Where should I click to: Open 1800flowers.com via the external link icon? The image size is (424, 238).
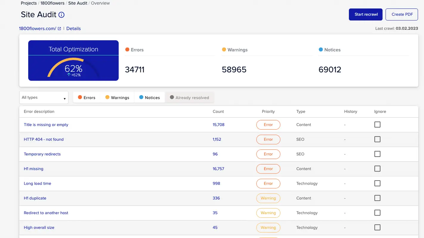[59, 28]
